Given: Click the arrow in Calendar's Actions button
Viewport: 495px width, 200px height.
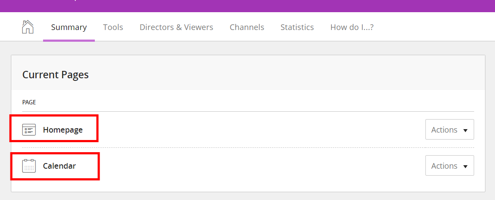Looking at the screenshot, I should (465, 166).
